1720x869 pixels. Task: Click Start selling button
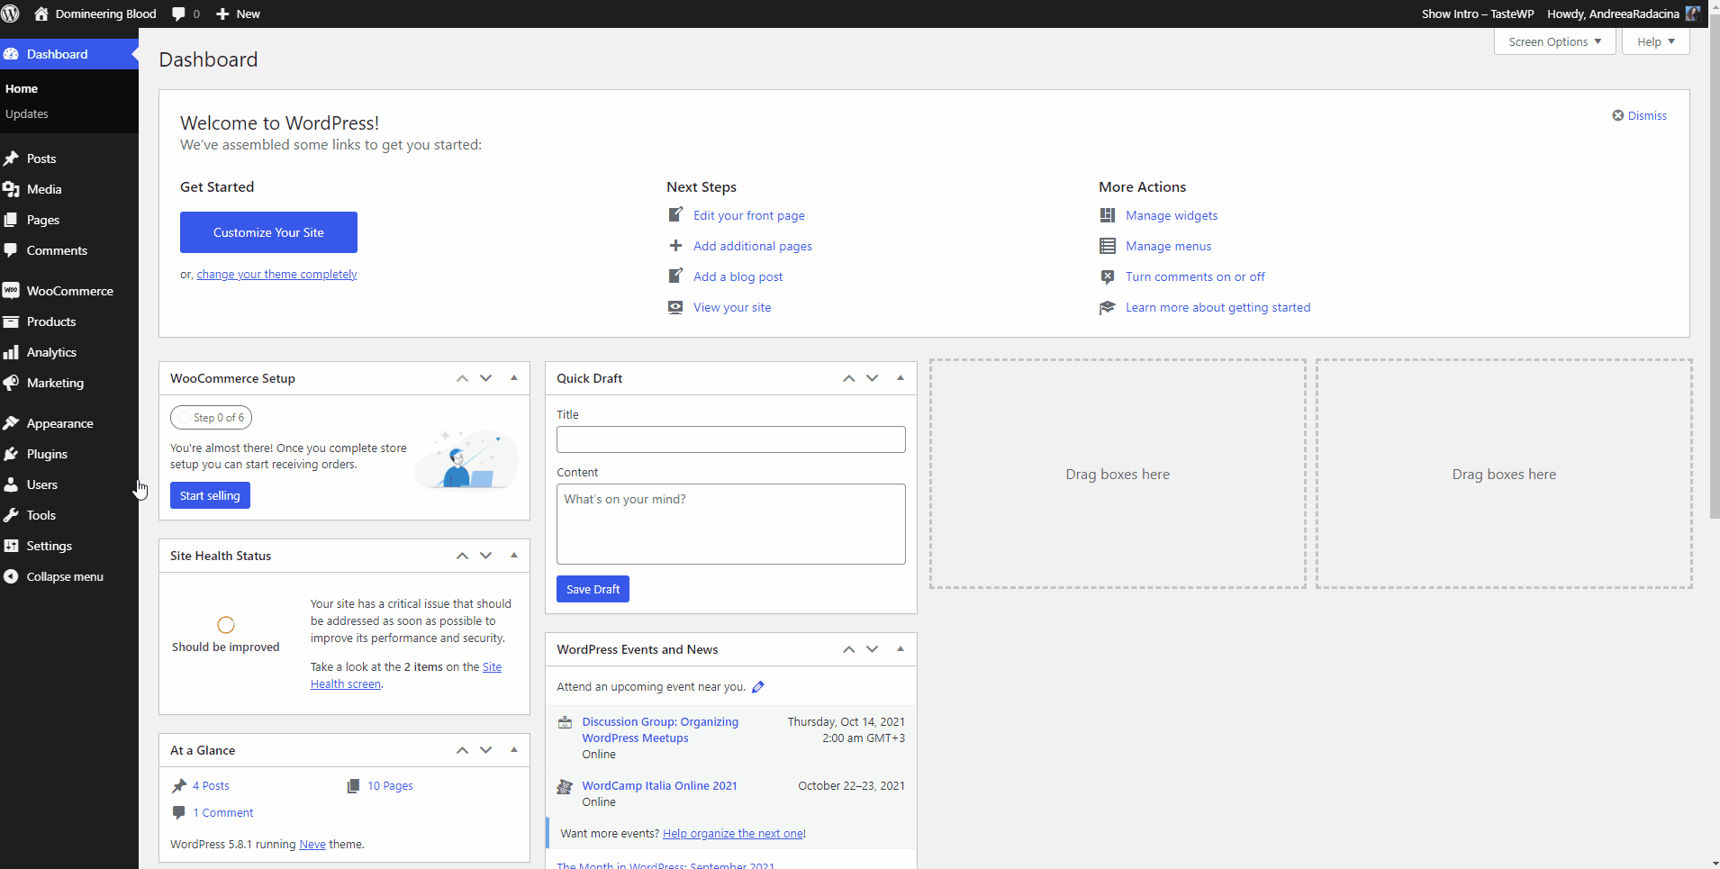pos(210,495)
